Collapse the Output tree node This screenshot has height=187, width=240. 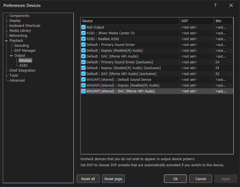pos(11,56)
